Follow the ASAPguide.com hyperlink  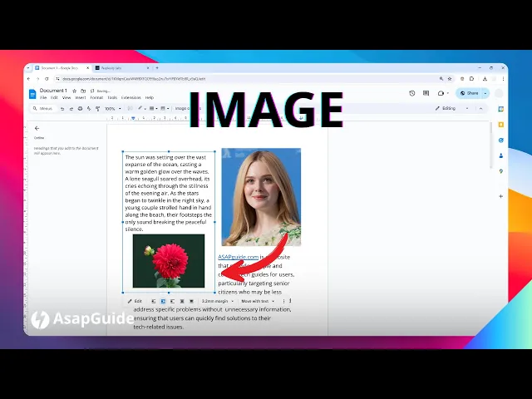pyautogui.click(x=238, y=257)
